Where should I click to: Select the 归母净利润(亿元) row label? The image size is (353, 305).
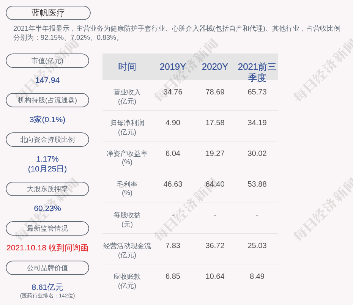click(127, 127)
